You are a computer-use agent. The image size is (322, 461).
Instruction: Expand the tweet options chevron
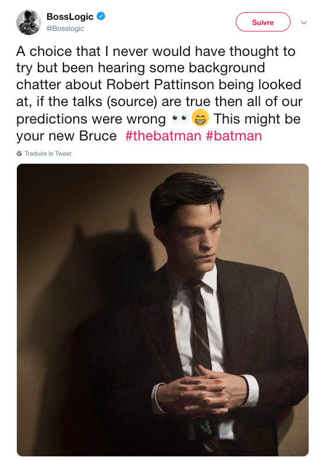[304, 23]
